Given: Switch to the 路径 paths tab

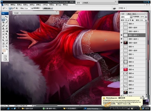Looking at the screenshot, I should [134, 14].
